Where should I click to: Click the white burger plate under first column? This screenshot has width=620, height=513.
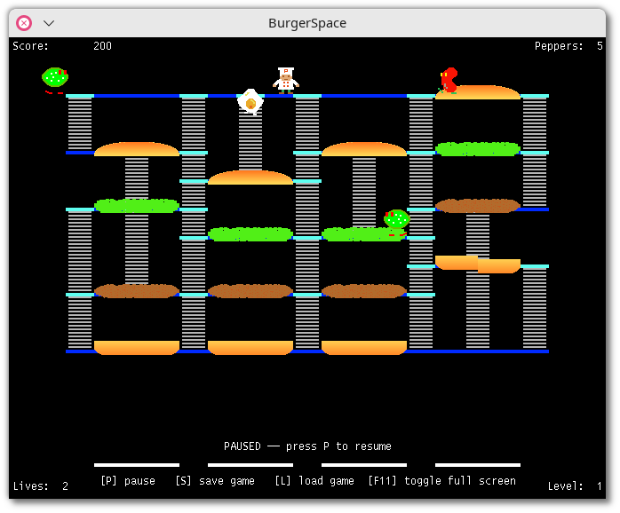pyautogui.click(x=137, y=465)
